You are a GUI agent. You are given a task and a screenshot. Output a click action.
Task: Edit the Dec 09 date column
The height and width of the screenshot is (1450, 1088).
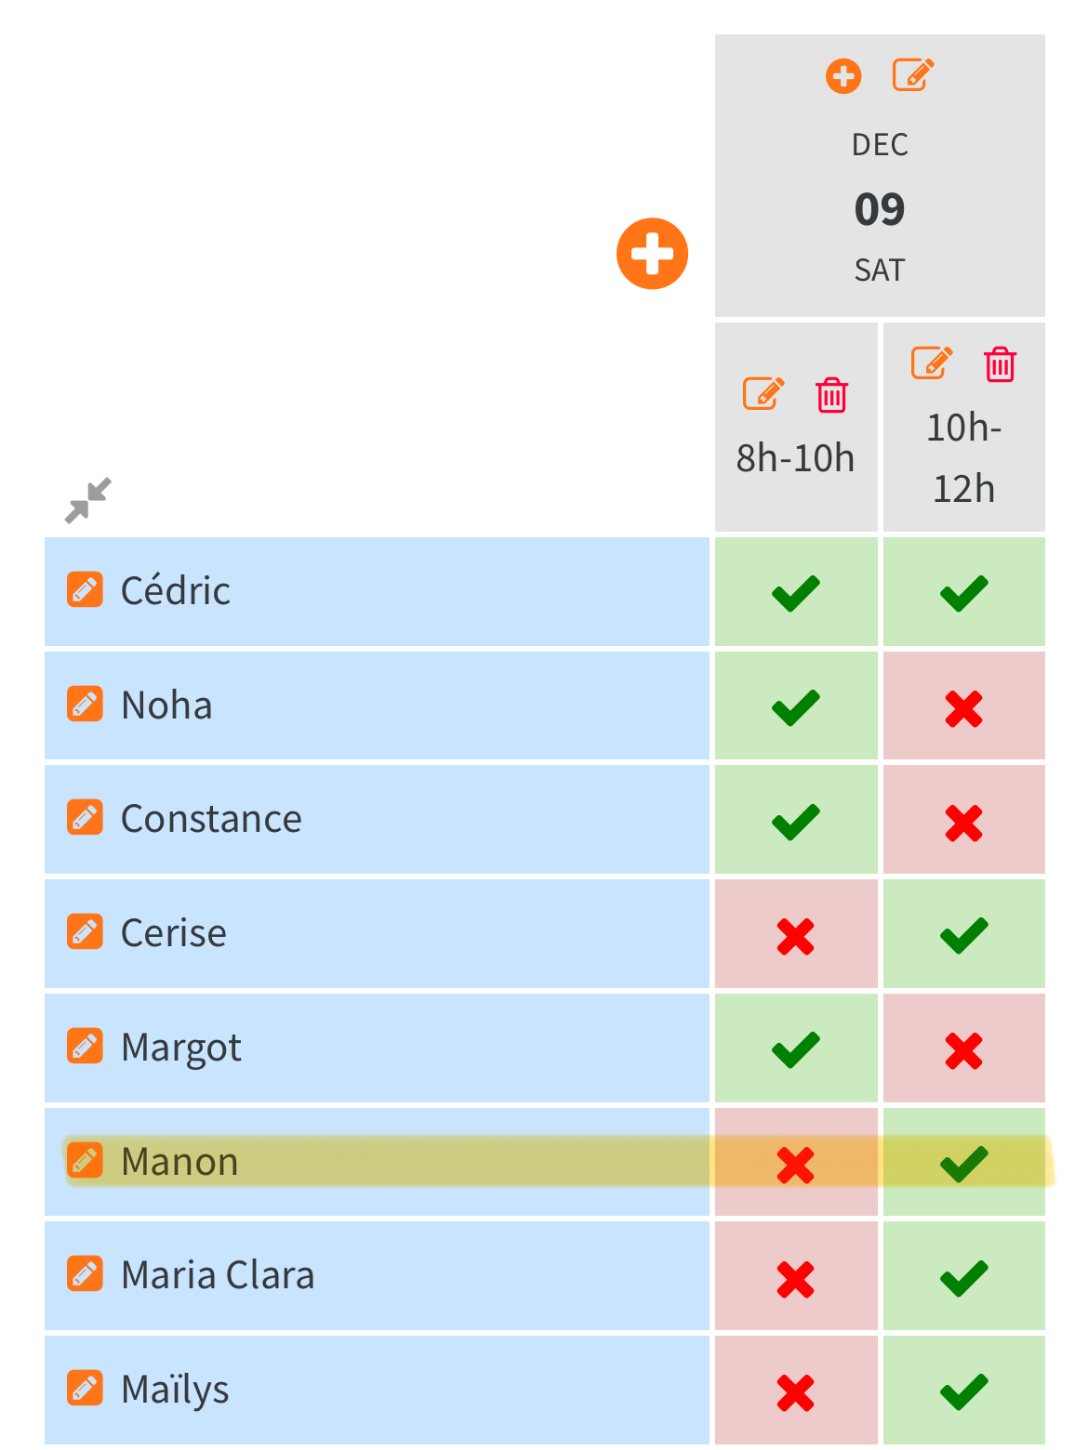913,74
